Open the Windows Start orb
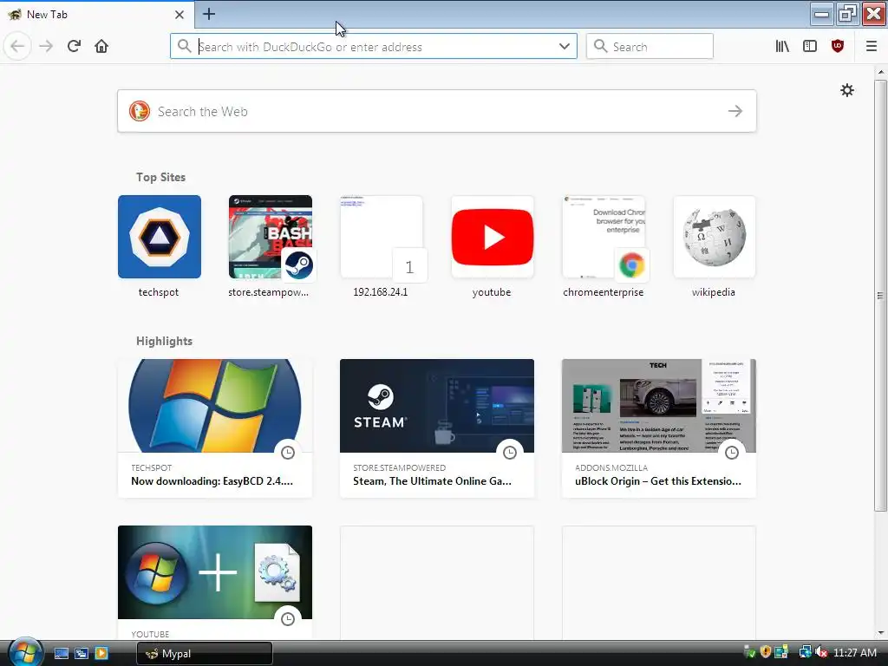Viewport: 888px width, 666px height. click(25, 652)
